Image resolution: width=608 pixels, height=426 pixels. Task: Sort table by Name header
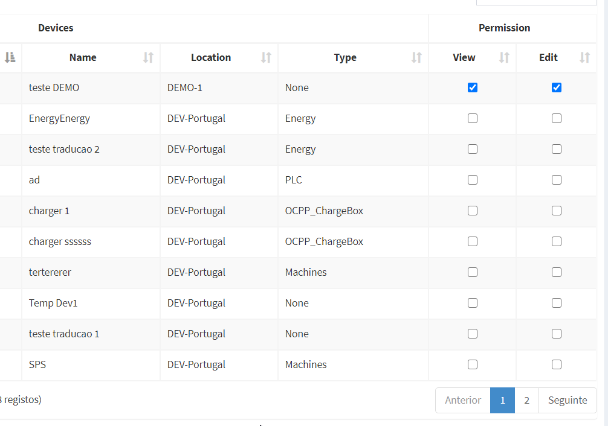pyautogui.click(x=83, y=58)
